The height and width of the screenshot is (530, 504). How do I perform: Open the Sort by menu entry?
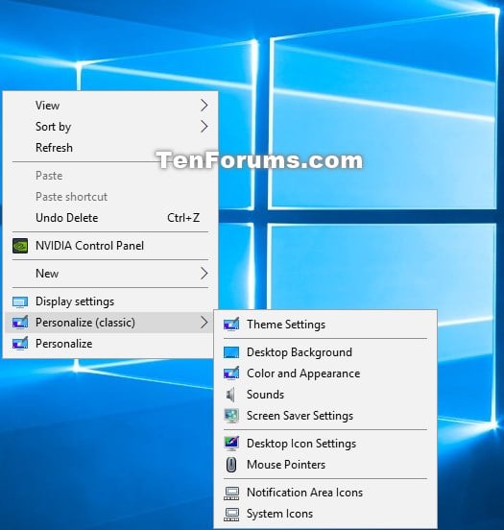(x=109, y=127)
